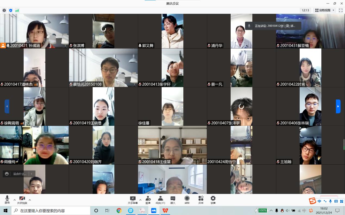This screenshot has width=345, height=215.
Task: Check the green network signal icon
Action: [17, 10]
